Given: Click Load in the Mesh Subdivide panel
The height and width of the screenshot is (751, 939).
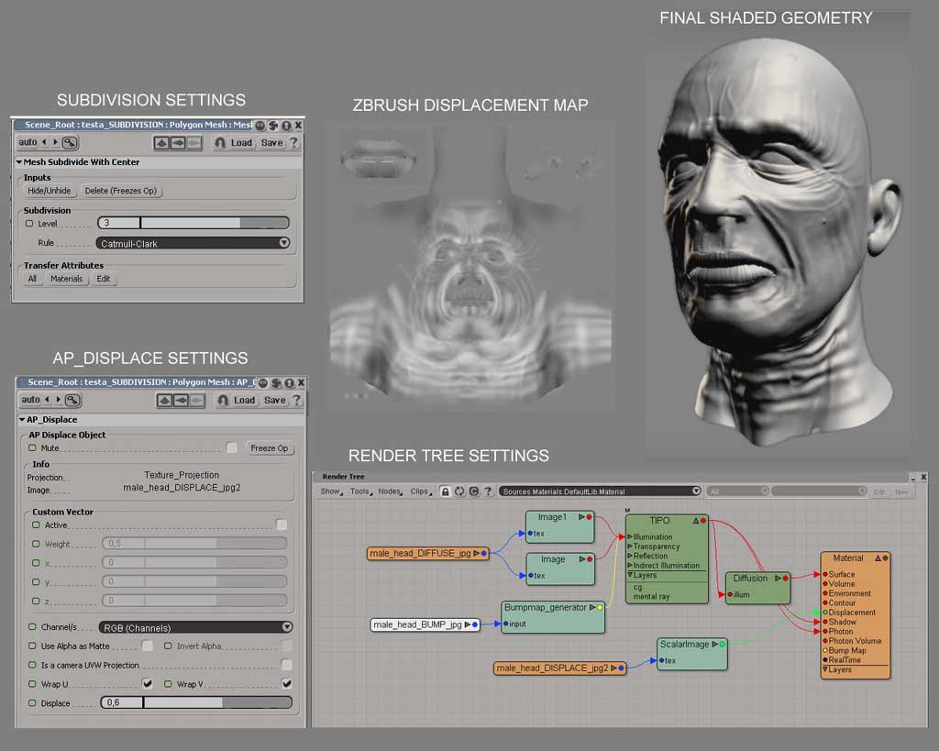Looking at the screenshot, I should click(x=242, y=142).
